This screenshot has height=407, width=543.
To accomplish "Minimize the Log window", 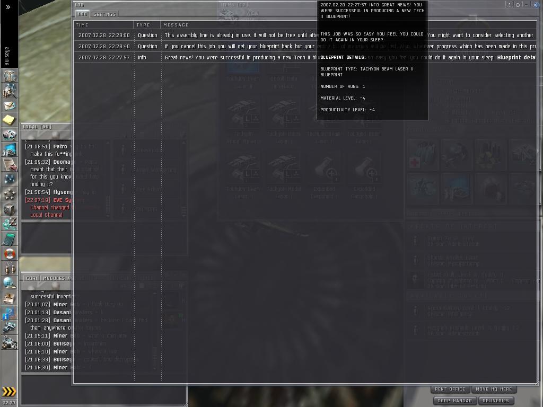I will tap(526, 5).
